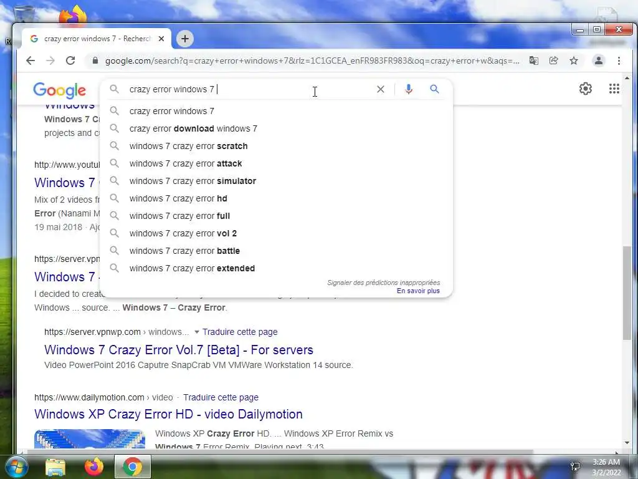This screenshot has height=479, width=638.
Task: Reload the page with refresh icon
Action: pos(70,60)
